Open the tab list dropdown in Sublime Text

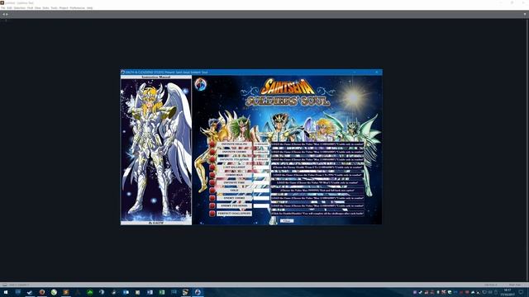[525, 14]
